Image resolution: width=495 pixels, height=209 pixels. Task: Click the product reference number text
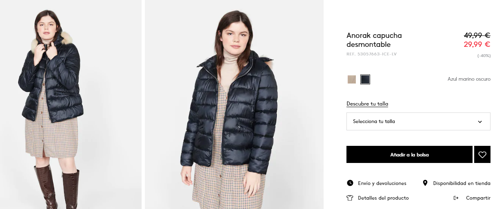[x=371, y=54]
